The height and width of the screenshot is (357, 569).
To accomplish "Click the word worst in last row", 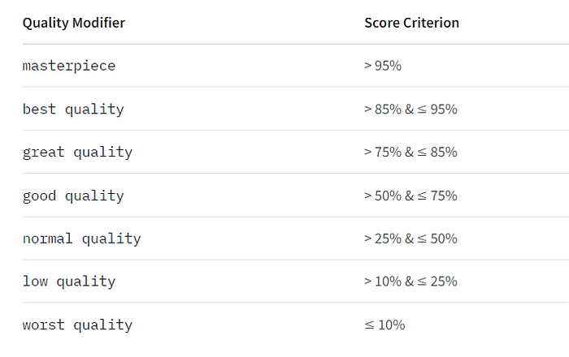I will 44,325.
